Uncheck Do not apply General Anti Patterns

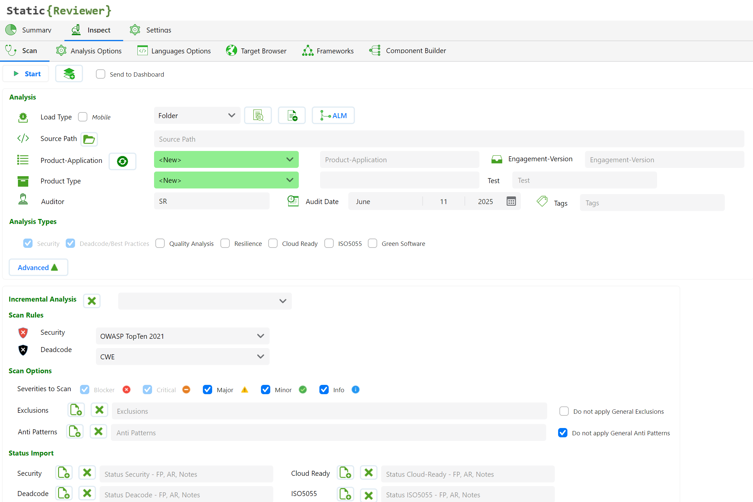point(563,433)
